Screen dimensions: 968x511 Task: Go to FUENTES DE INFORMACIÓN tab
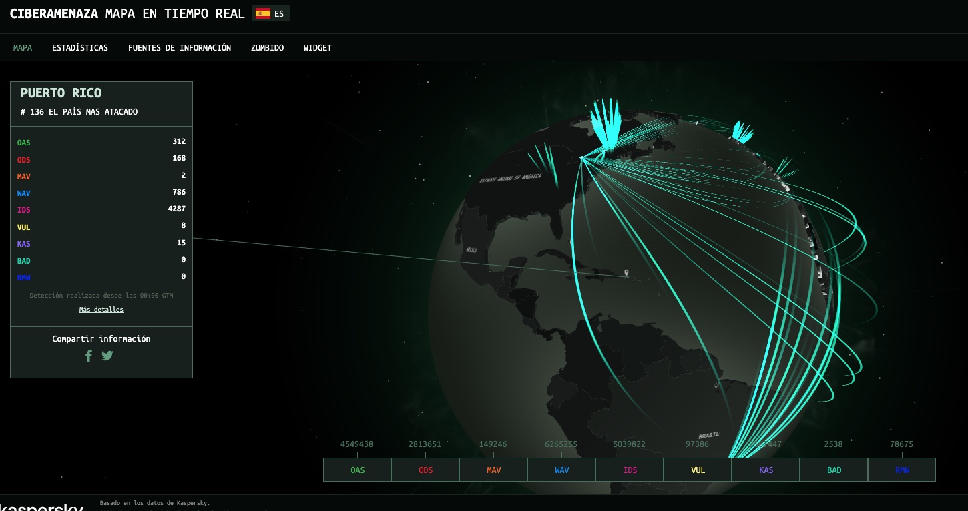[x=180, y=48]
